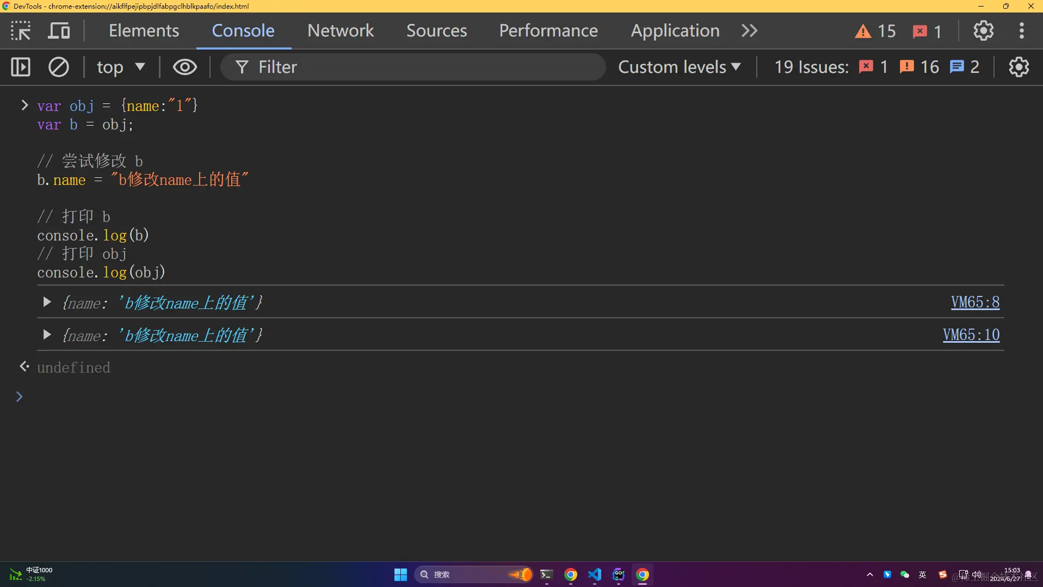Open the Windows Start button

coord(400,574)
